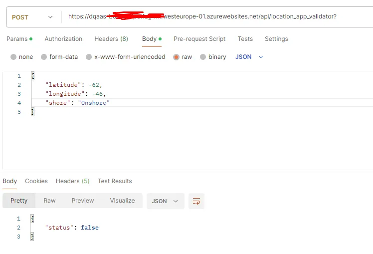Collapse the request JSON at line 1 brace
The image size is (373, 254).
pos(33,76)
